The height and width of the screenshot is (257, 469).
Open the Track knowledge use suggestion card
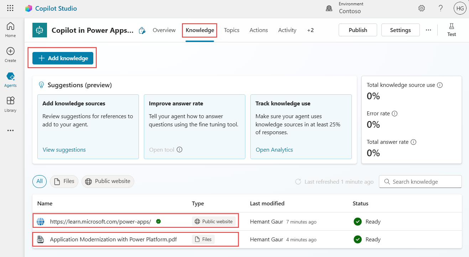point(301,127)
